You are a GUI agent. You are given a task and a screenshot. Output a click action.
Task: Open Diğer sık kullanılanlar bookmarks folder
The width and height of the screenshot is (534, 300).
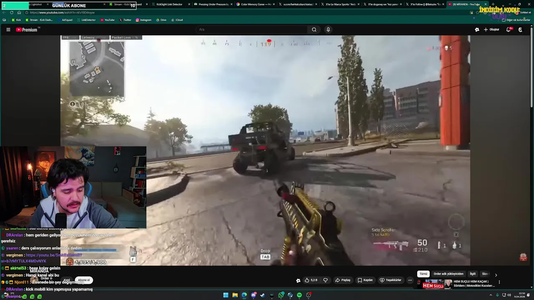click(516, 20)
